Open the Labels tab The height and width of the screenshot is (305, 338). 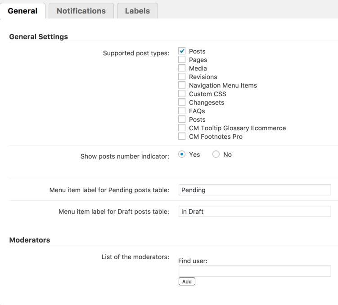pyautogui.click(x=137, y=11)
